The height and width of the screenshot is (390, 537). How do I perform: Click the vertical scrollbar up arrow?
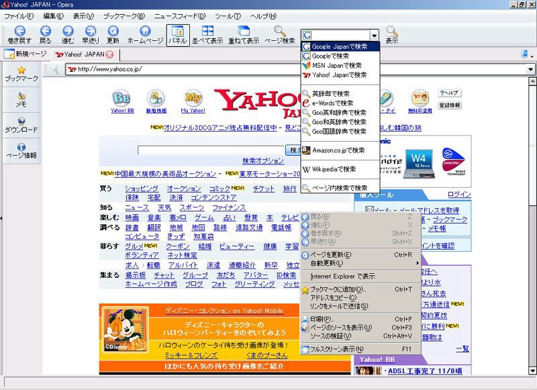[x=532, y=81]
